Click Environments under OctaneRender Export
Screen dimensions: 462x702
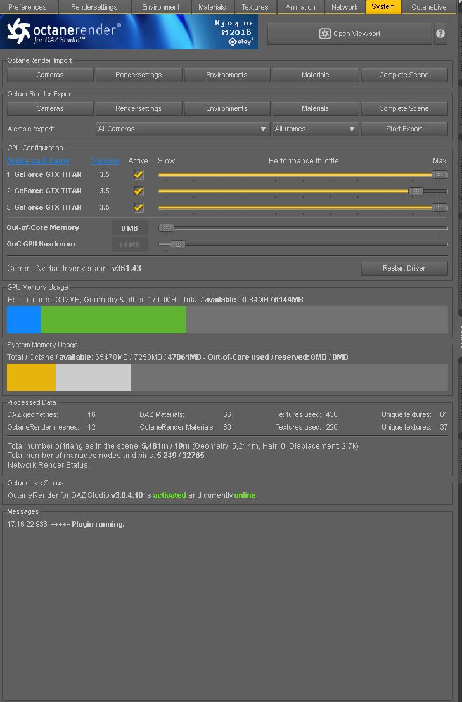click(227, 108)
